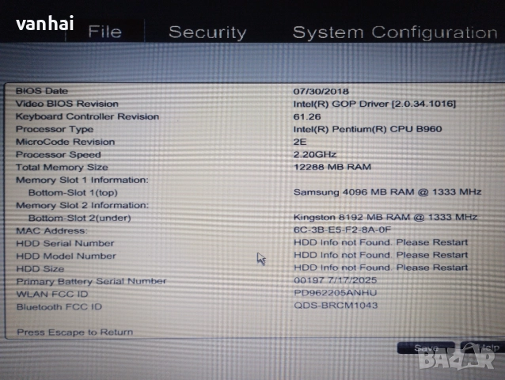The height and width of the screenshot is (380, 505).
Task: Click the Processor Speed entry
Action: [59, 154]
